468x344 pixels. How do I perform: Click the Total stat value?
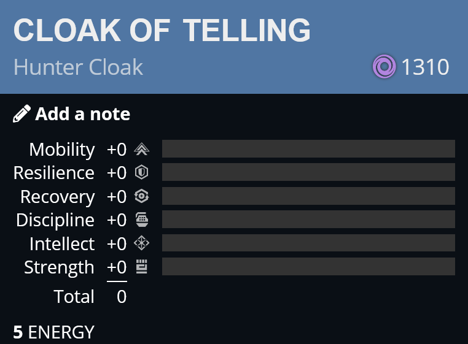point(122,297)
